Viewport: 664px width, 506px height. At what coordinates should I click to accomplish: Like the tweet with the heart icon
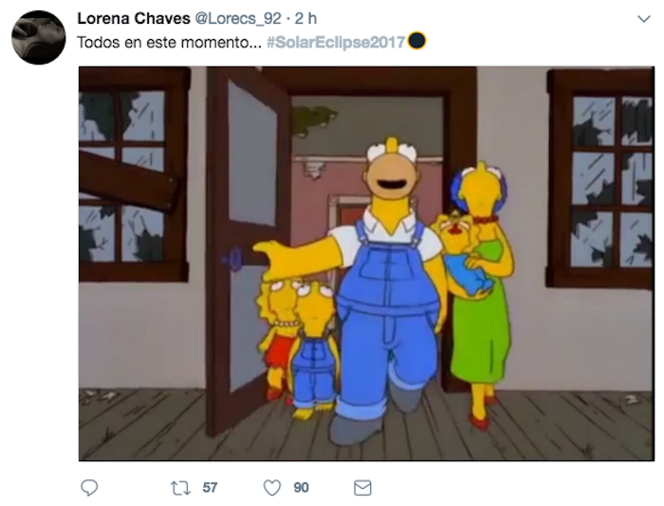[272, 488]
